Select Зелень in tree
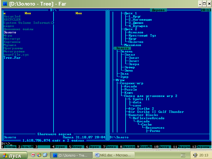Screen dimensions: 212x159 click(x=126, y=51)
